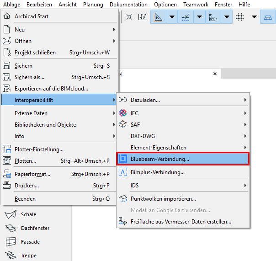Open the tracker options dropdown
This screenshot has height=261, width=276.
click(227, 17)
